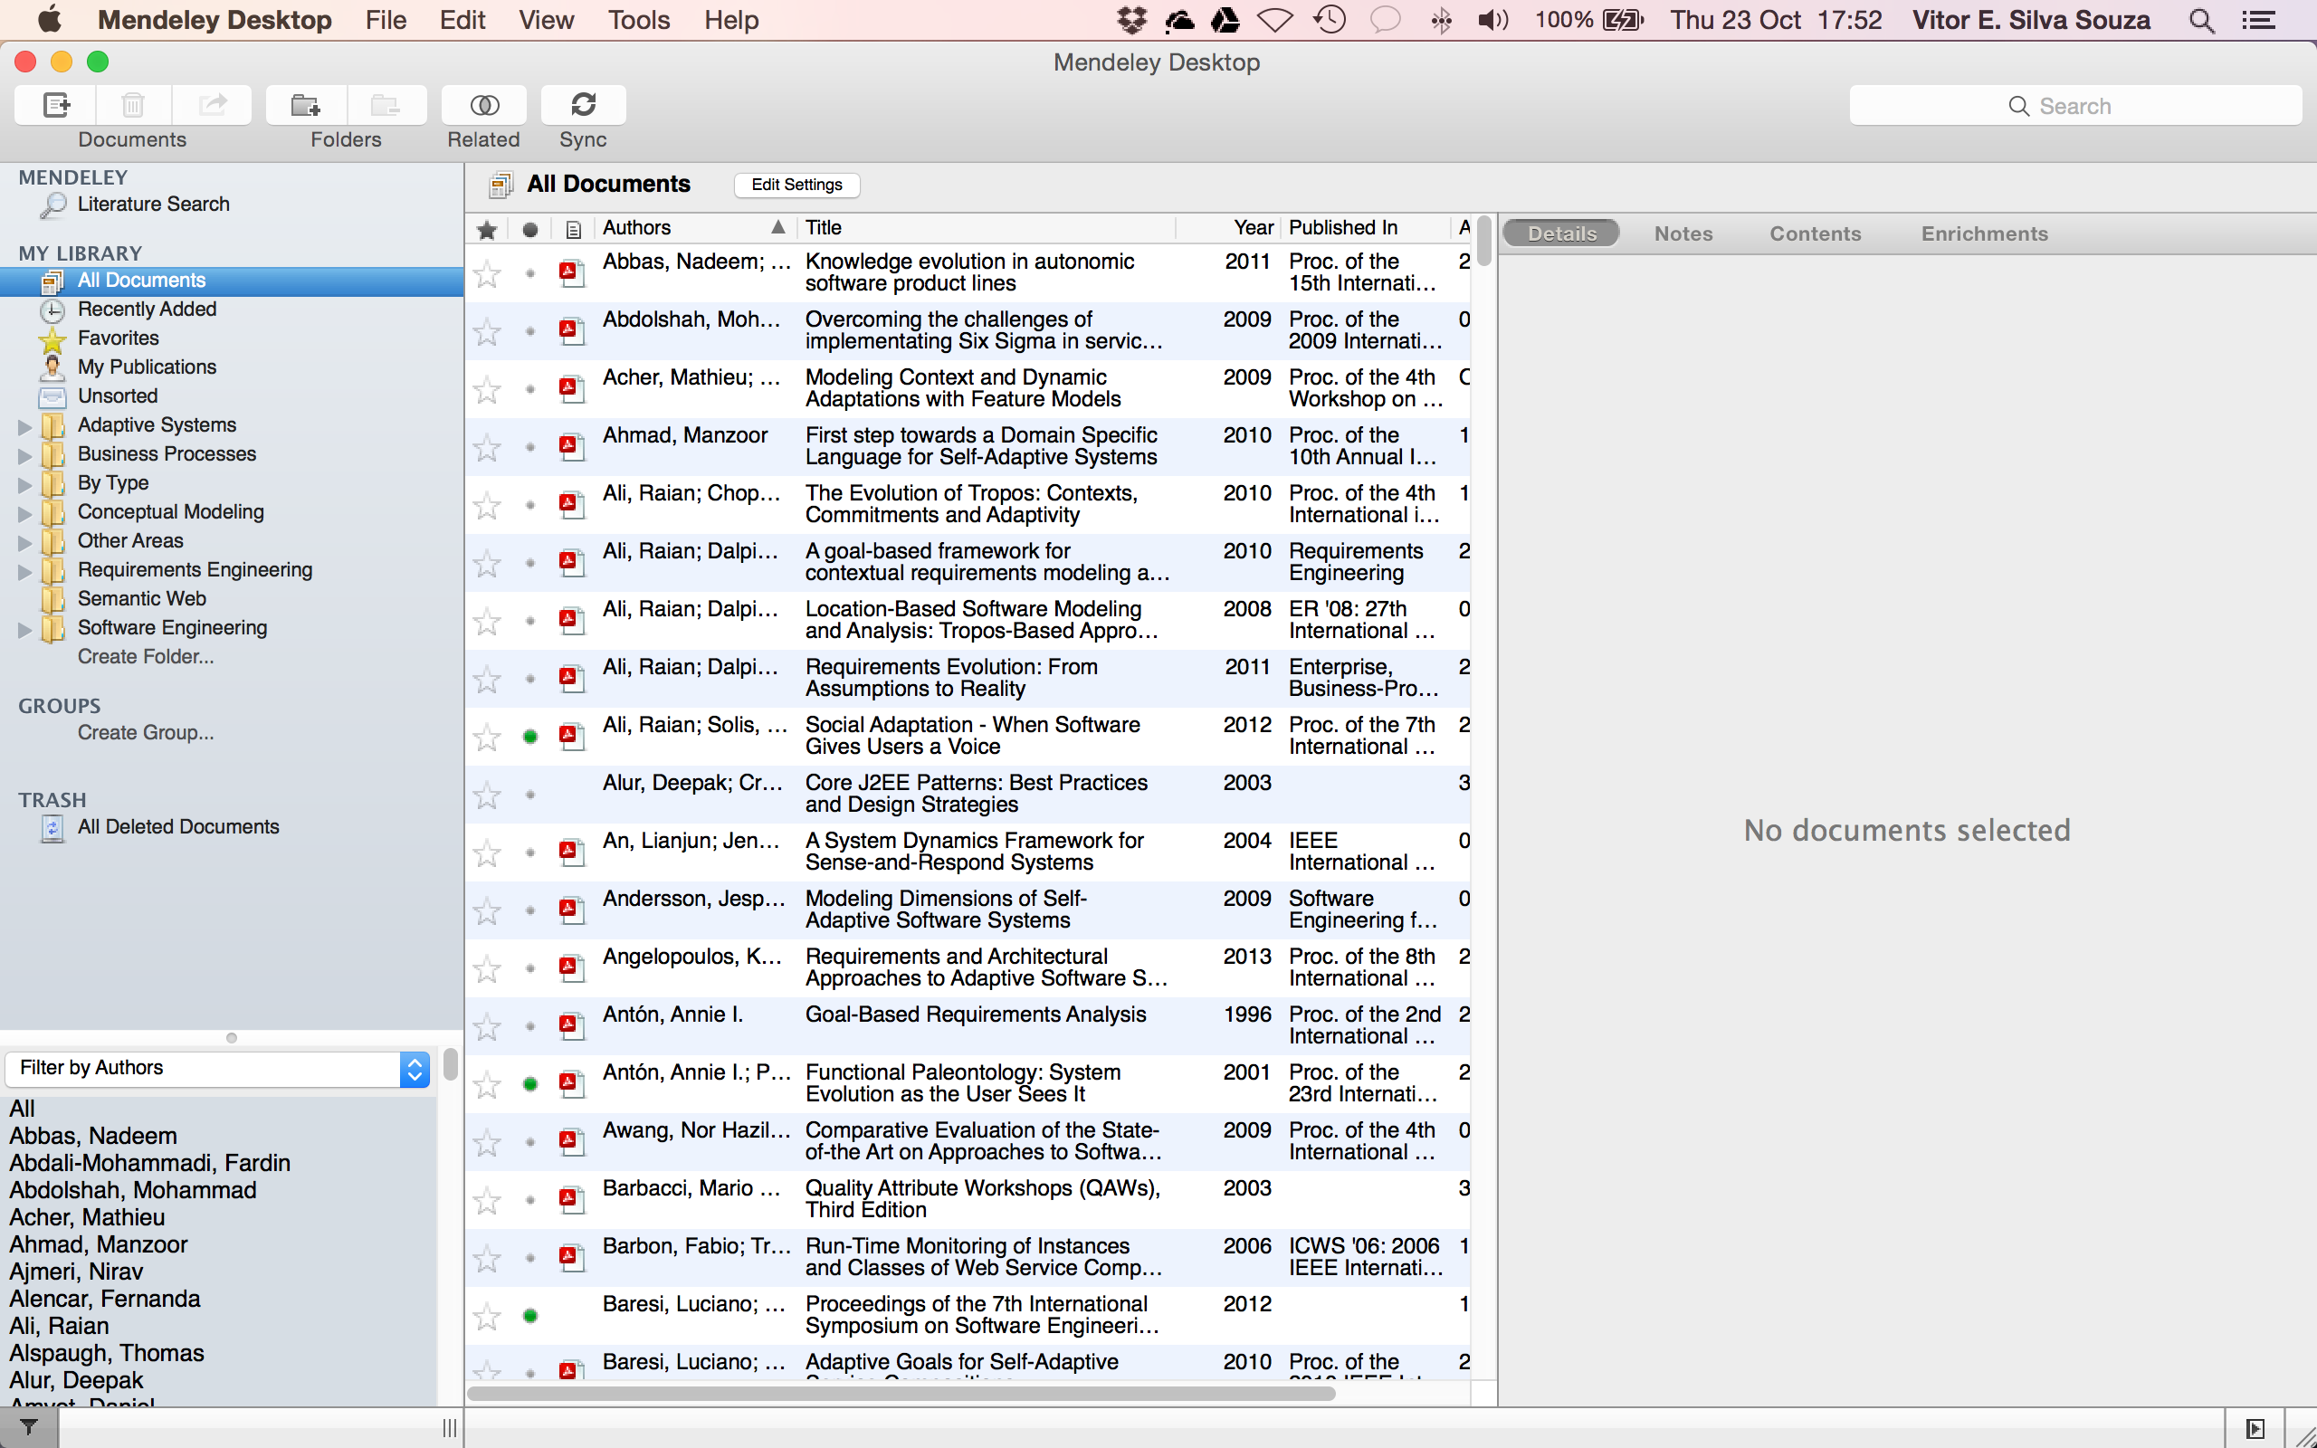Open the File menu
Screen dimensions: 2317x1448
point(386,20)
